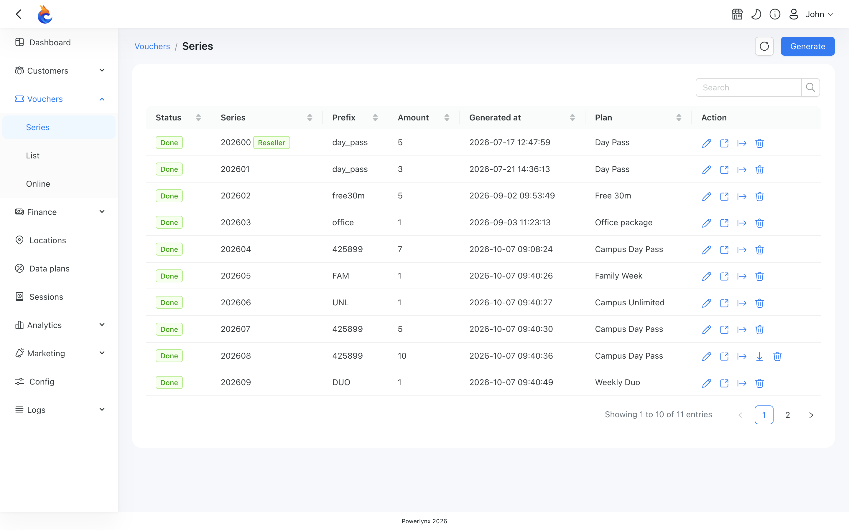Delete series 202607 with trash icon
This screenshot has width=849, height=530.
[760, 329]
